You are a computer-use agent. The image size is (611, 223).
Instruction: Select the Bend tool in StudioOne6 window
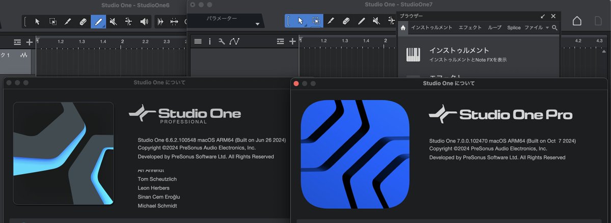[x=129, y=21]
